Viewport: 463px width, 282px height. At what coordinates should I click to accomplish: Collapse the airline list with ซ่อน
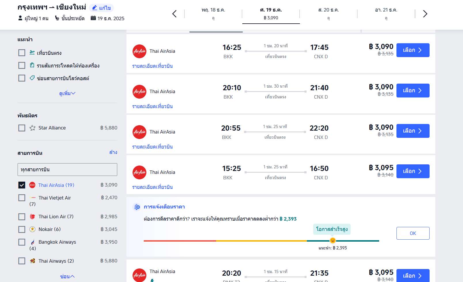click(67, 277)
